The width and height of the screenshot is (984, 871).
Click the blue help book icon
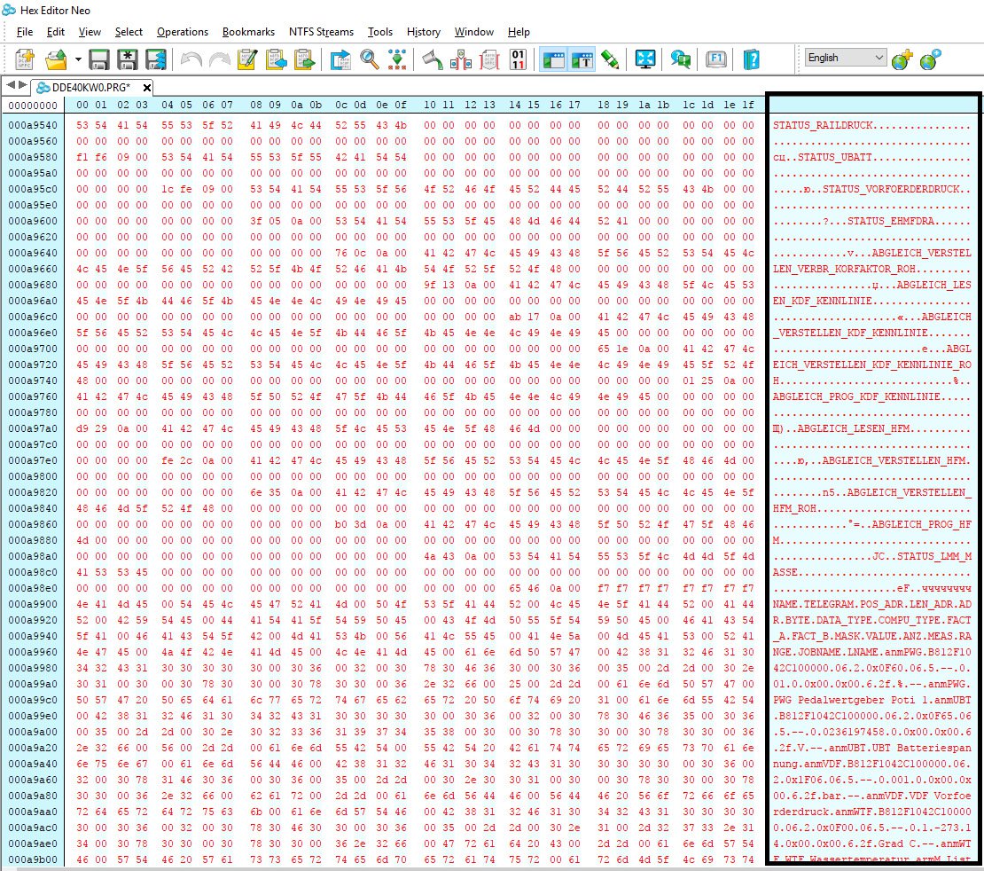coord(751,59)
